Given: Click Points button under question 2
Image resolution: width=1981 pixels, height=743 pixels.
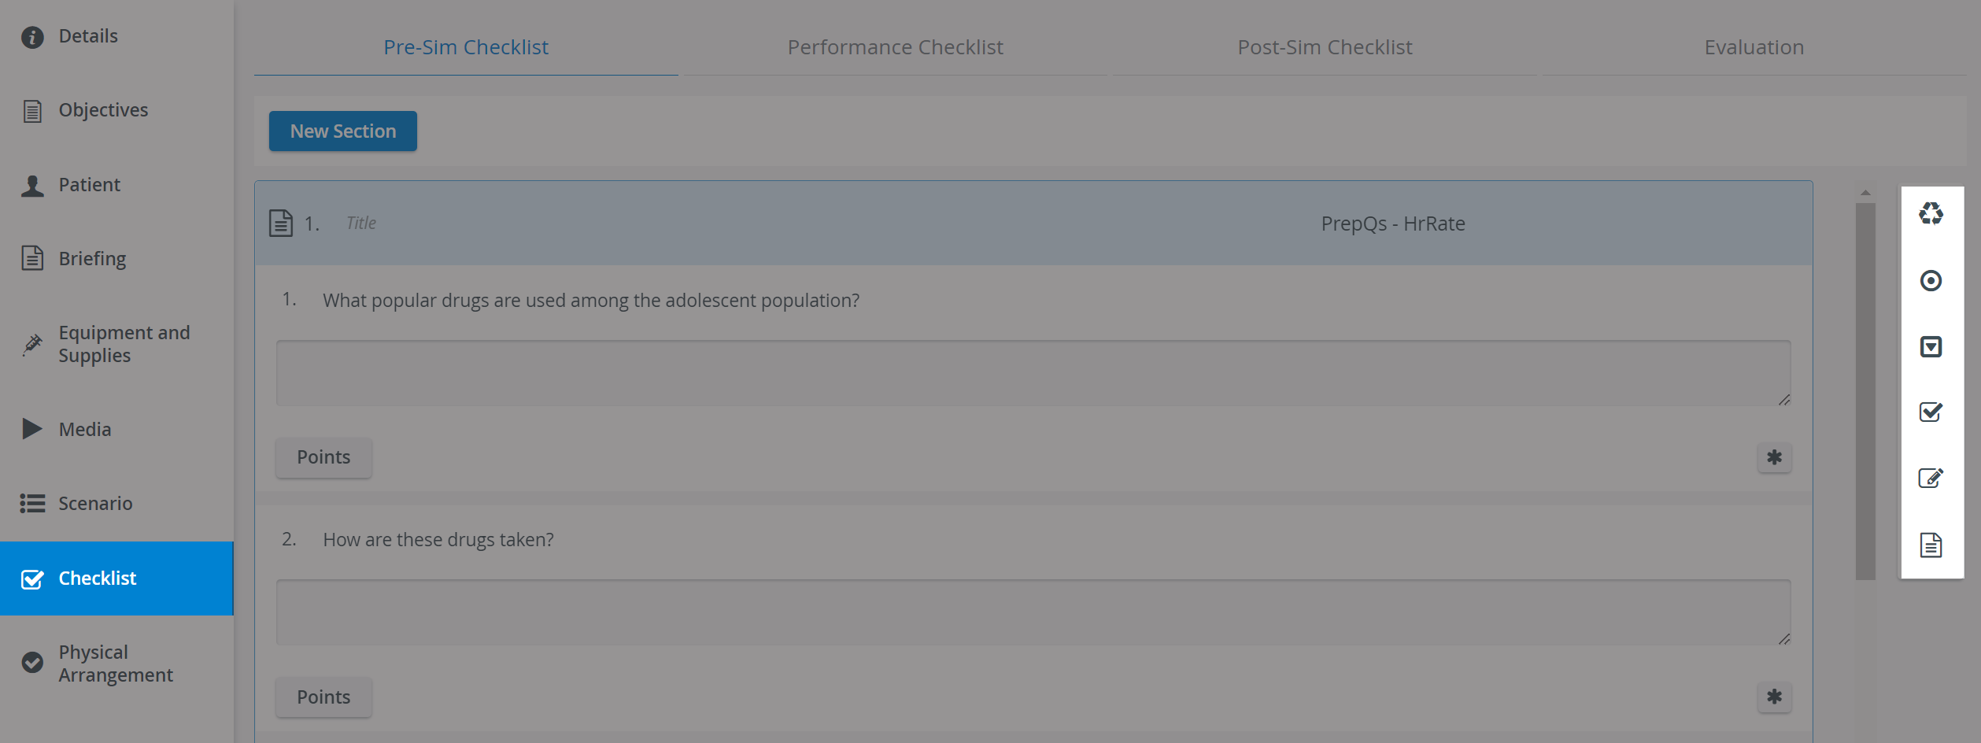Looking at the screenshot, I should (323, 697).
